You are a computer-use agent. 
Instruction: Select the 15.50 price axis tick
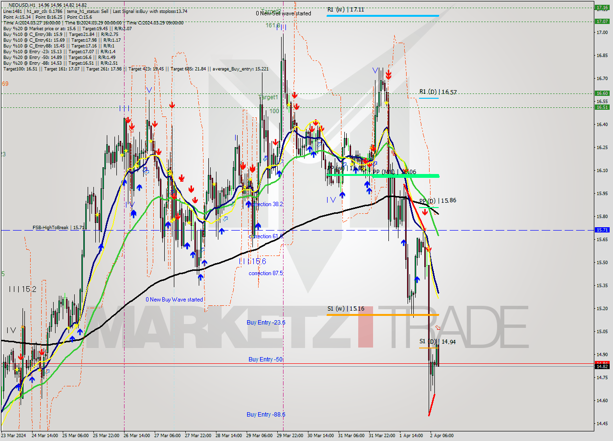tap(602, 263)
